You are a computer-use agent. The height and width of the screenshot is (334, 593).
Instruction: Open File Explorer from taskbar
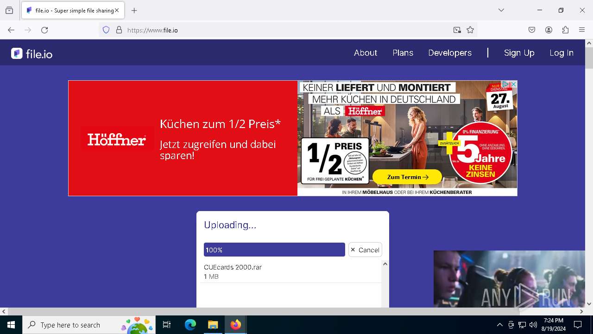[213, 325]
